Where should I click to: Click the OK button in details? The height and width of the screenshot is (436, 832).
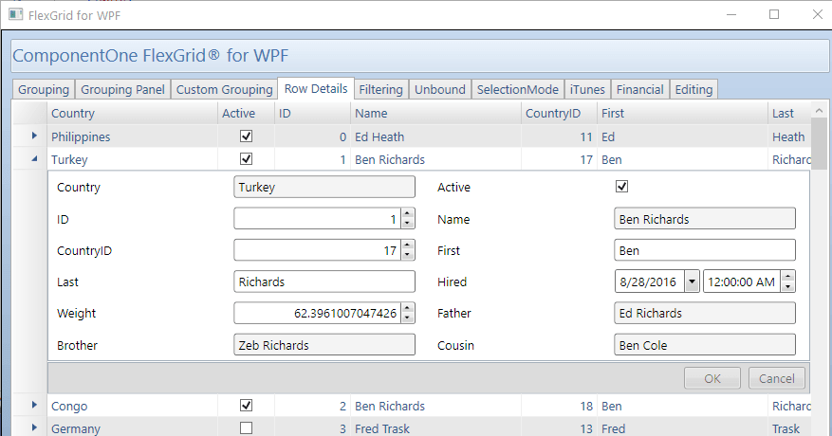tap(712, 378)
